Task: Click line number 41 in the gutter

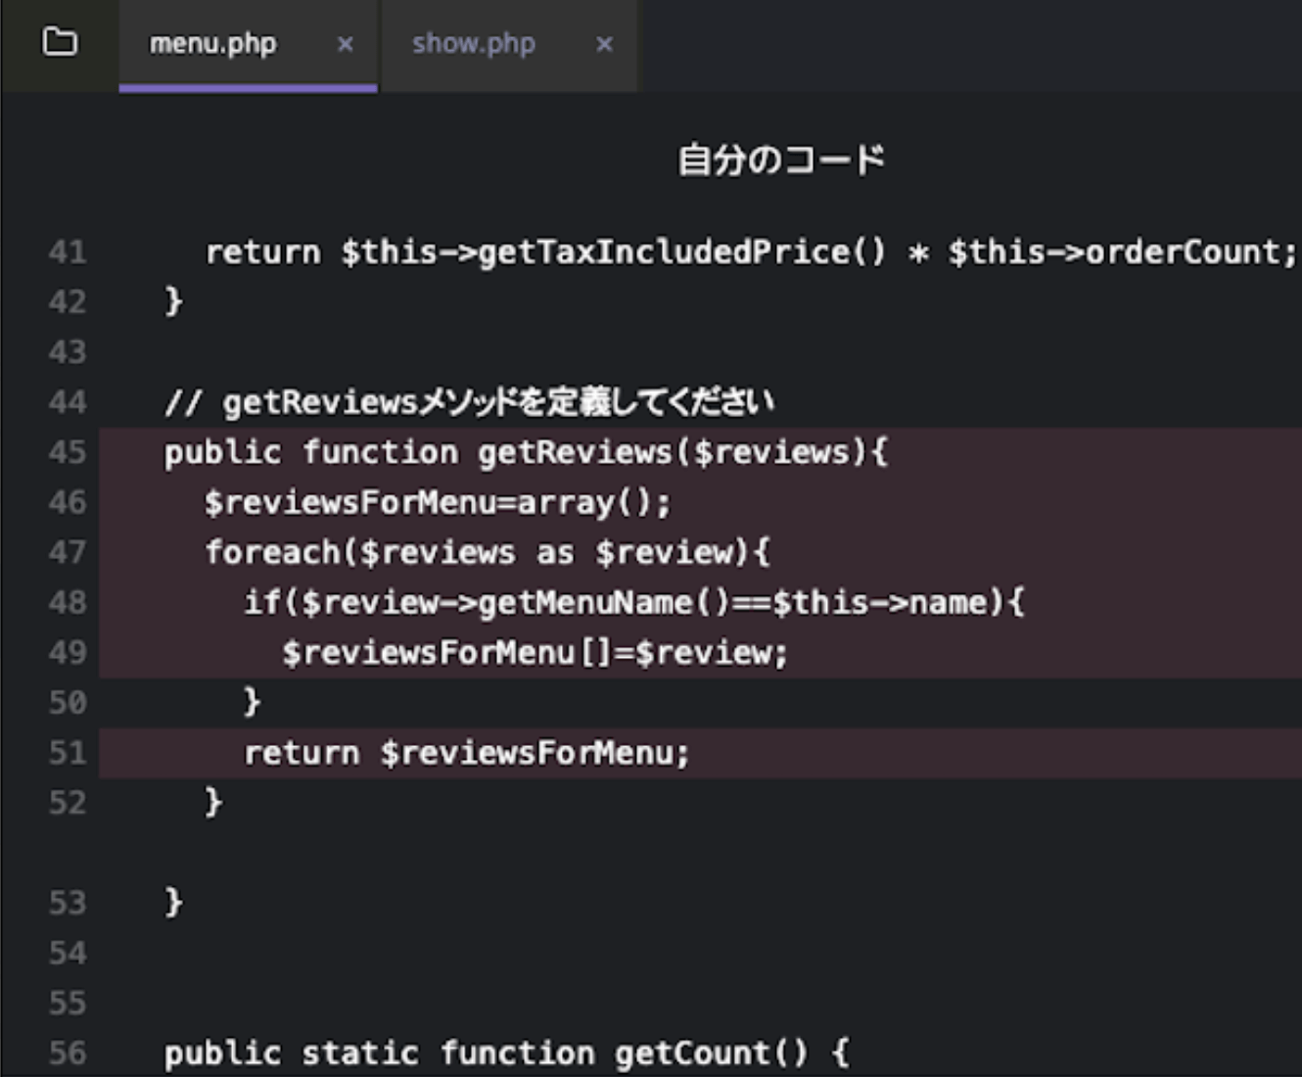Action: [68, 253]
